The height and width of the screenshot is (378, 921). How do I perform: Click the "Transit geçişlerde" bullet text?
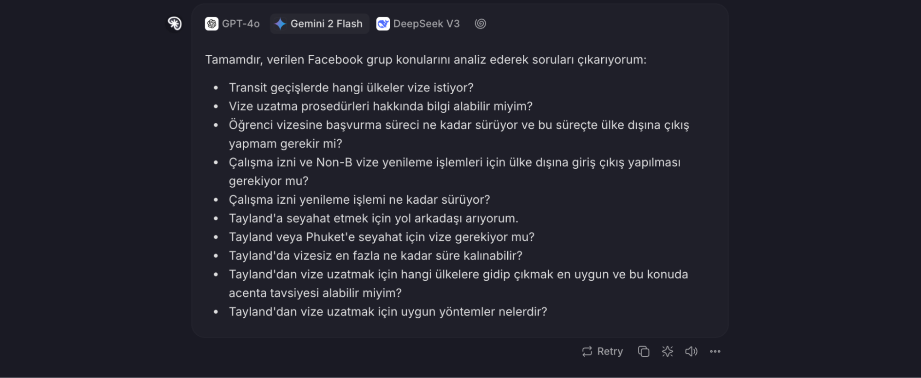351,87
